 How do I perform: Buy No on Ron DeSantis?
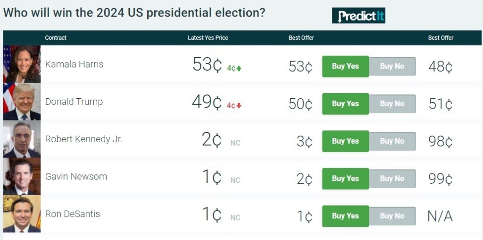coord(392,216)
